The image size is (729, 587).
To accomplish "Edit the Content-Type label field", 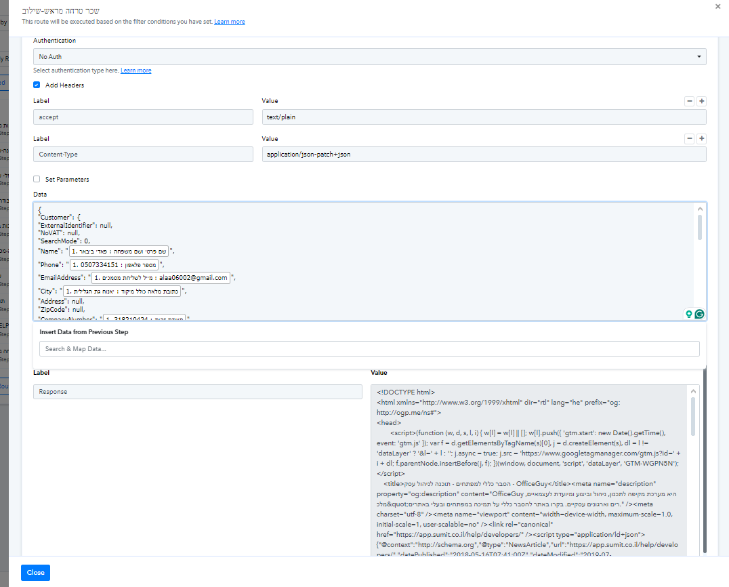I will [143, 155].
